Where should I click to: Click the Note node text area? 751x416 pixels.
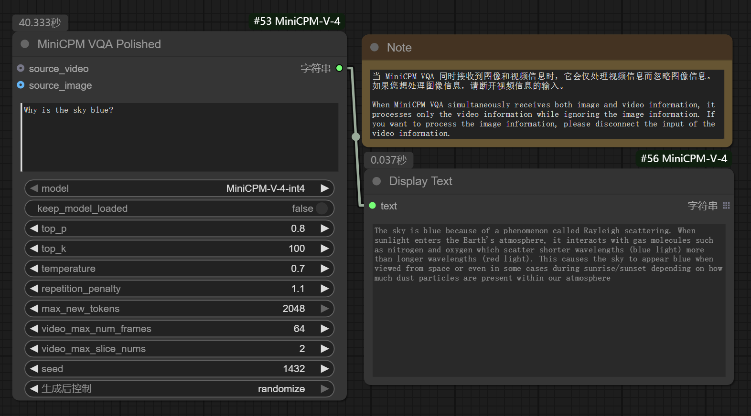547,104
